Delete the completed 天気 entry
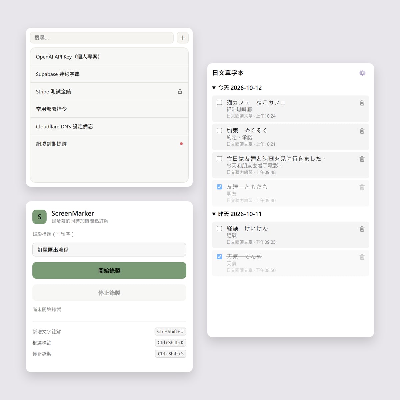400x400 pixels. (x=362, y=257)
